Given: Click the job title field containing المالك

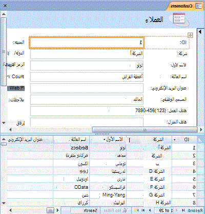Looking at the screenshot, I should pyautogui.click(x=87, y=99).
